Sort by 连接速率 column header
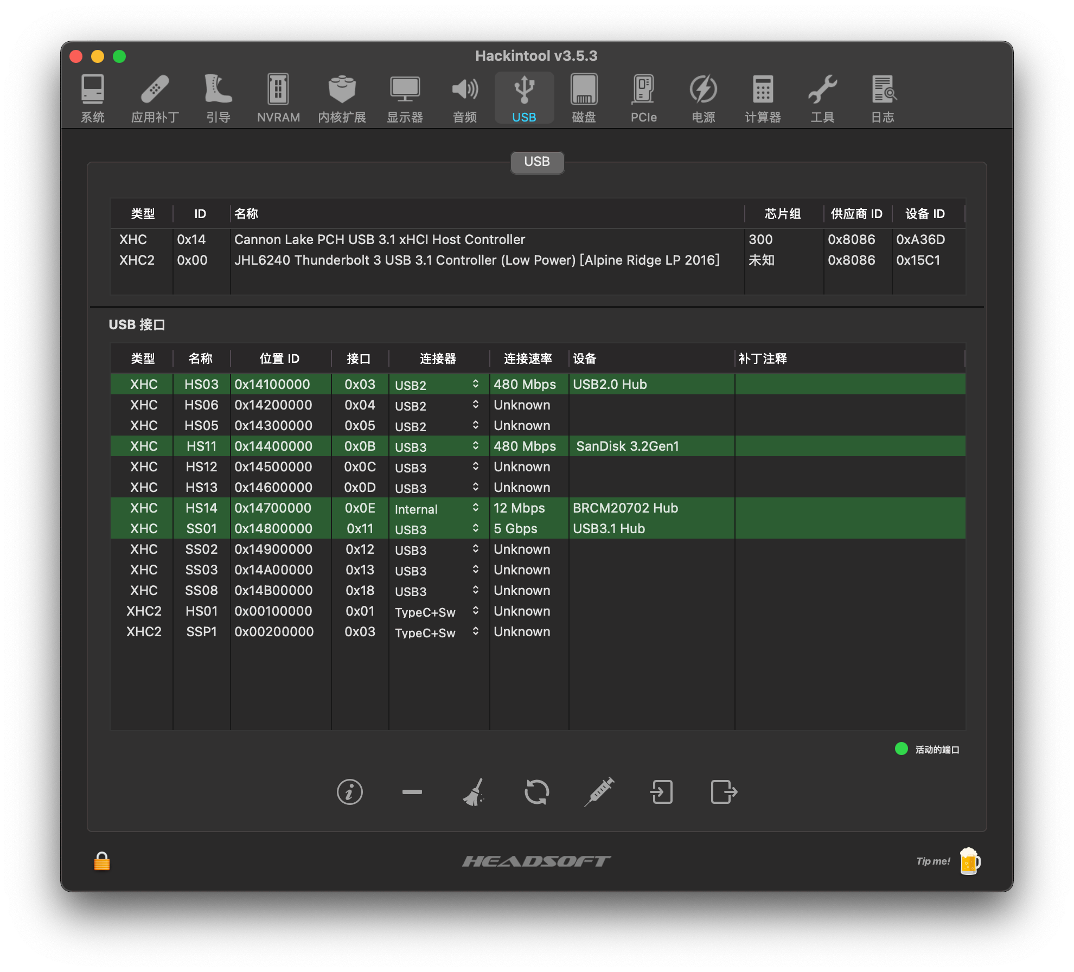 (528, 359)
